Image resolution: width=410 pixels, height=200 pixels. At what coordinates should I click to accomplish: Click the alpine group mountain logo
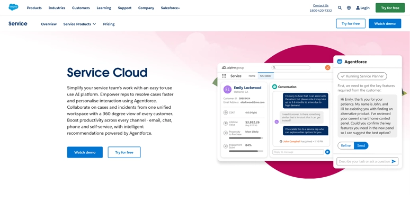[x=224, y=67]
